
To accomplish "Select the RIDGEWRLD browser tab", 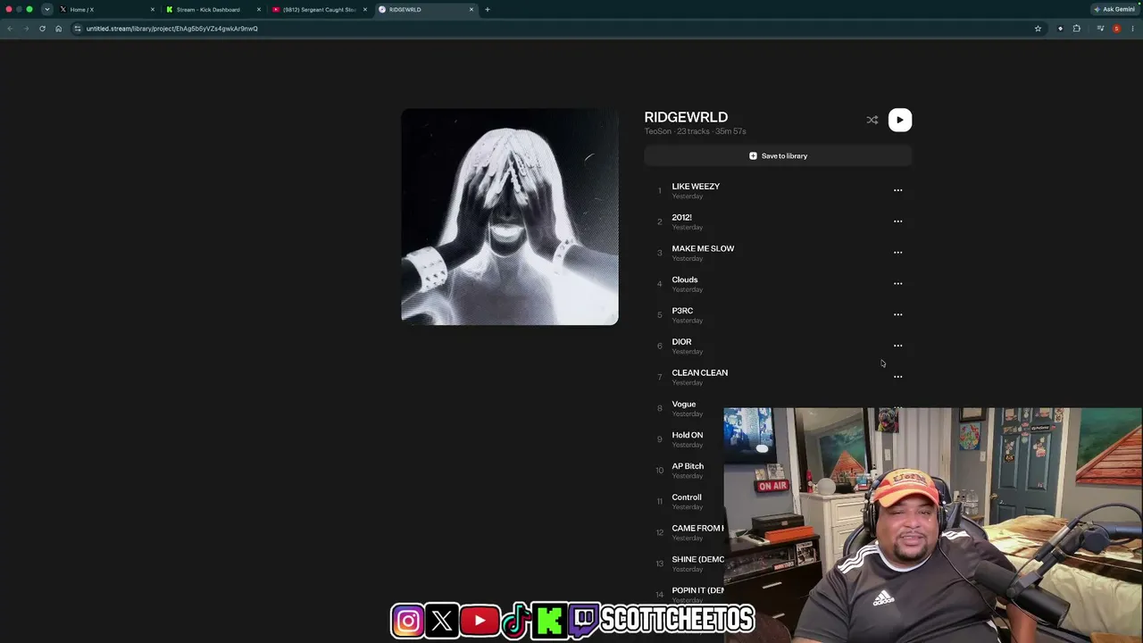I will point(425,10).
